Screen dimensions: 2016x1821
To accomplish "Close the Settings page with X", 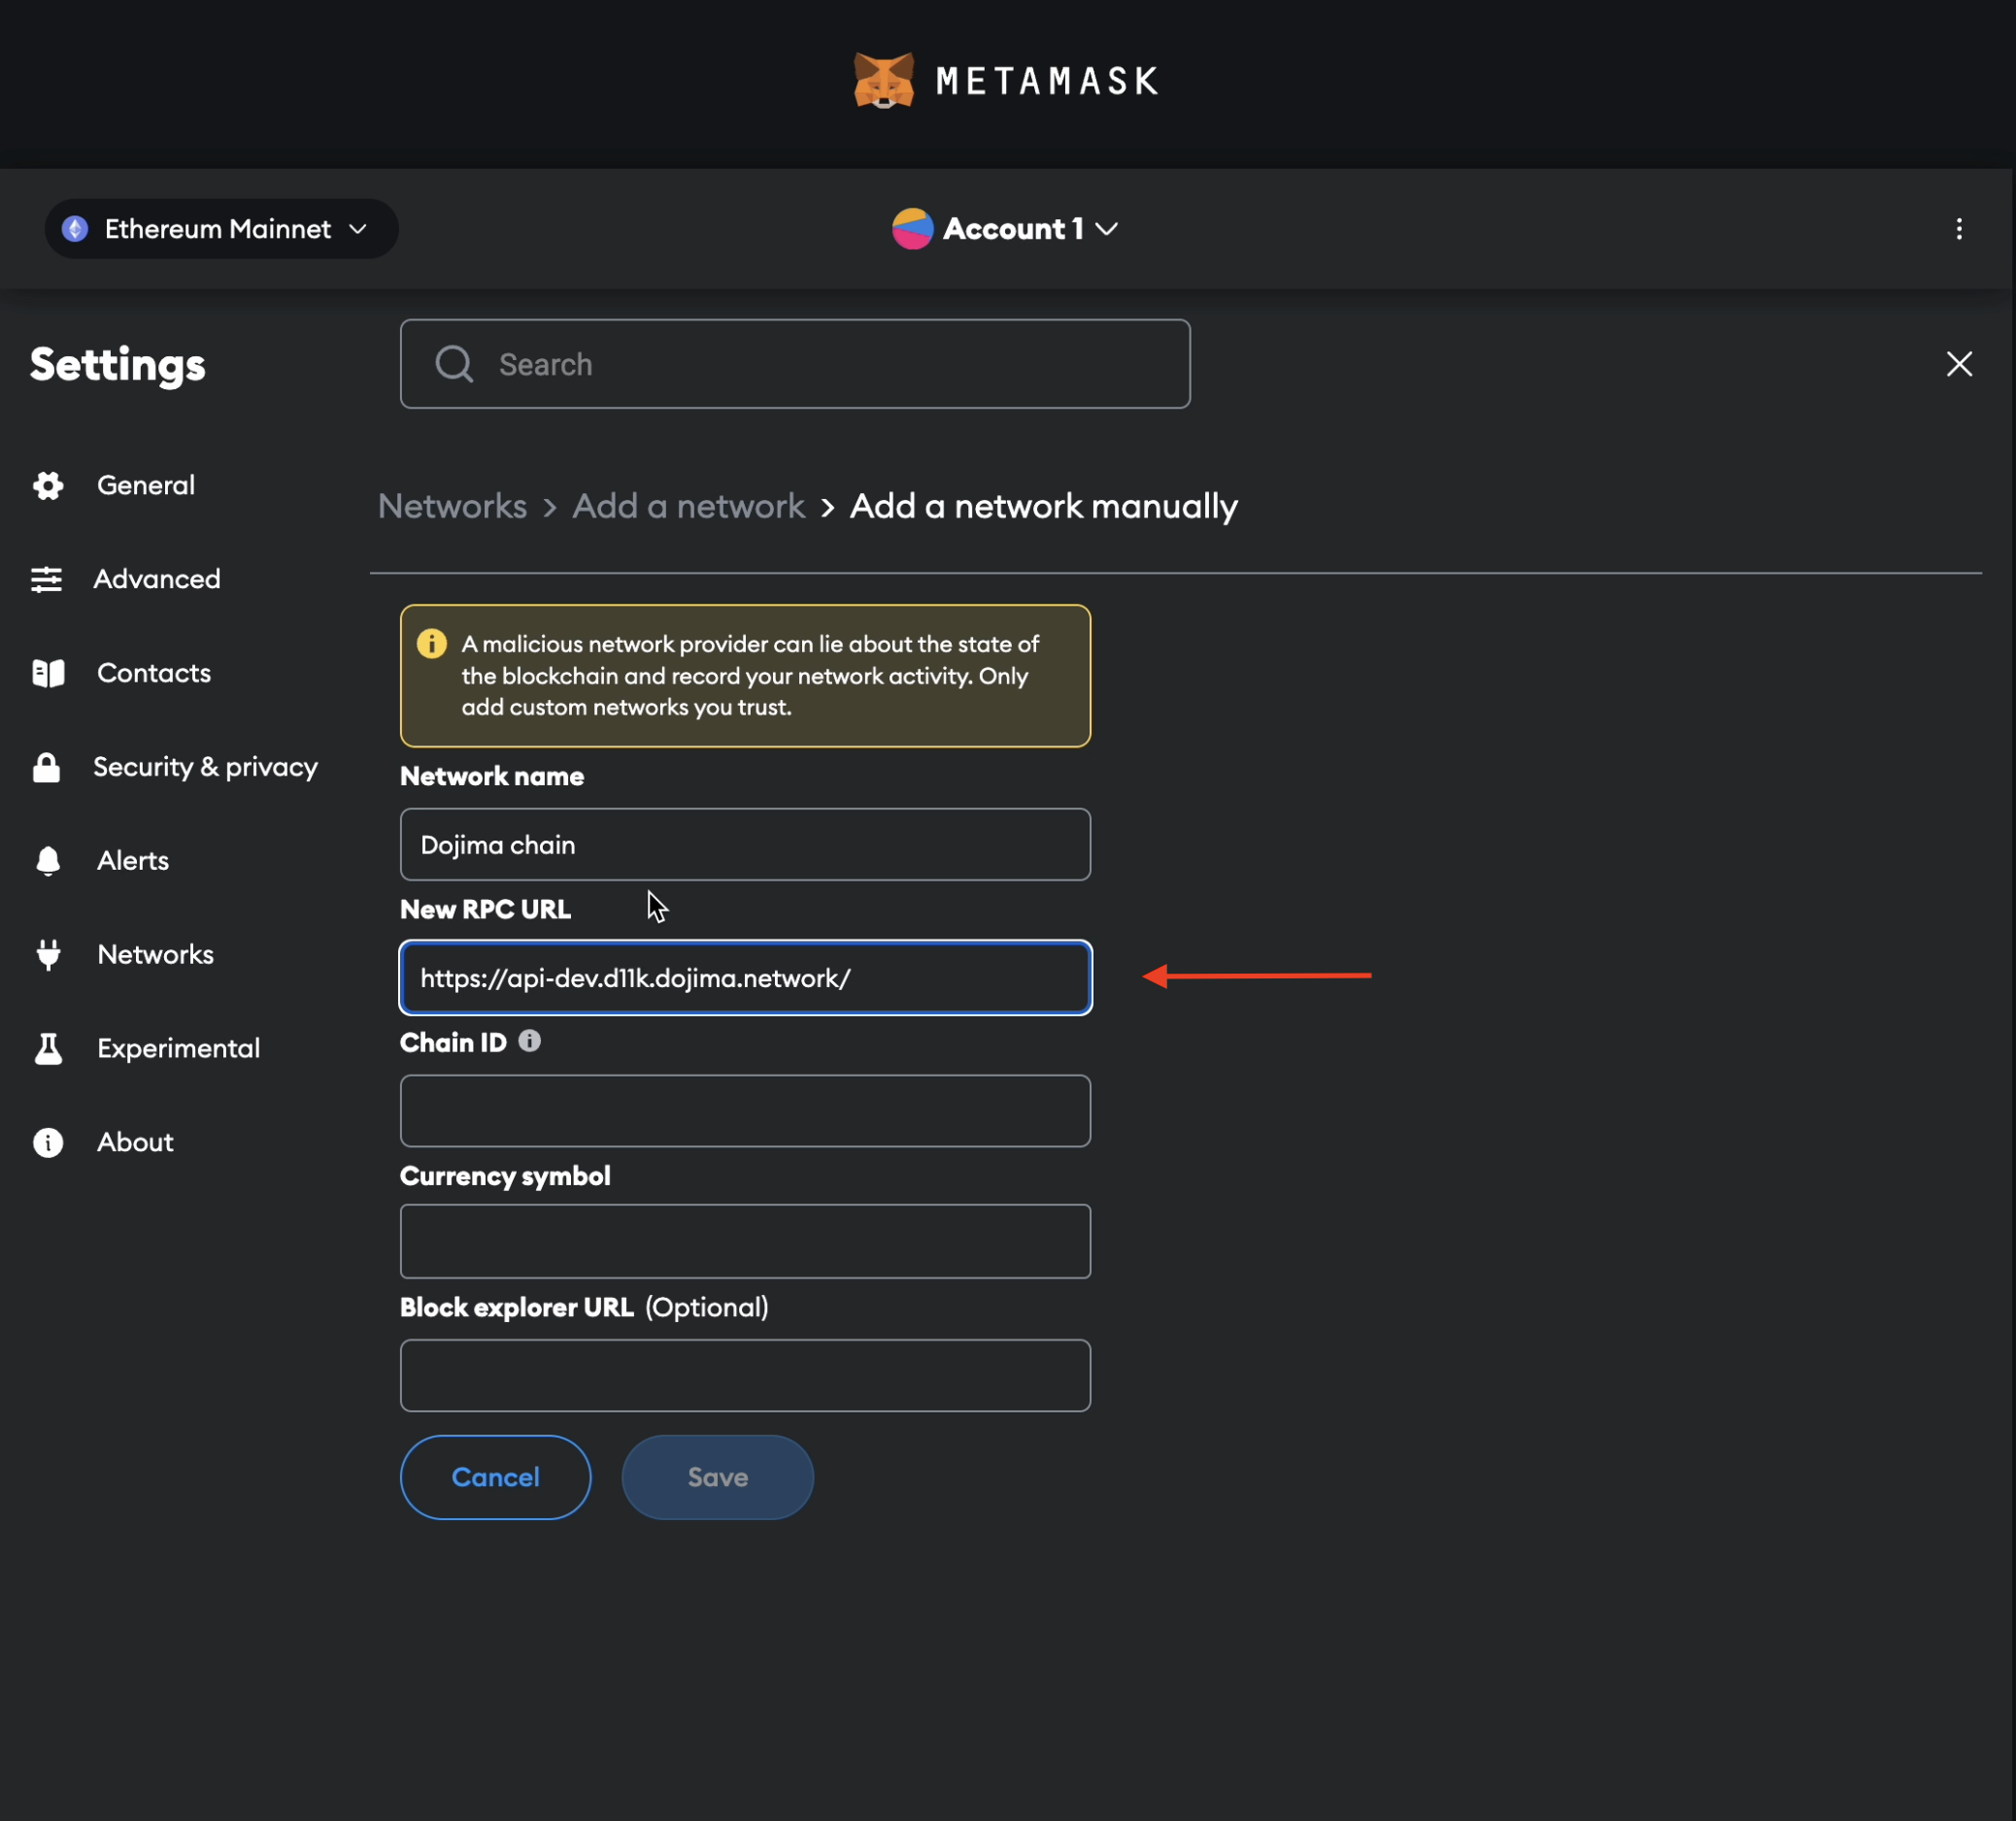I will tap(1959, 364).
